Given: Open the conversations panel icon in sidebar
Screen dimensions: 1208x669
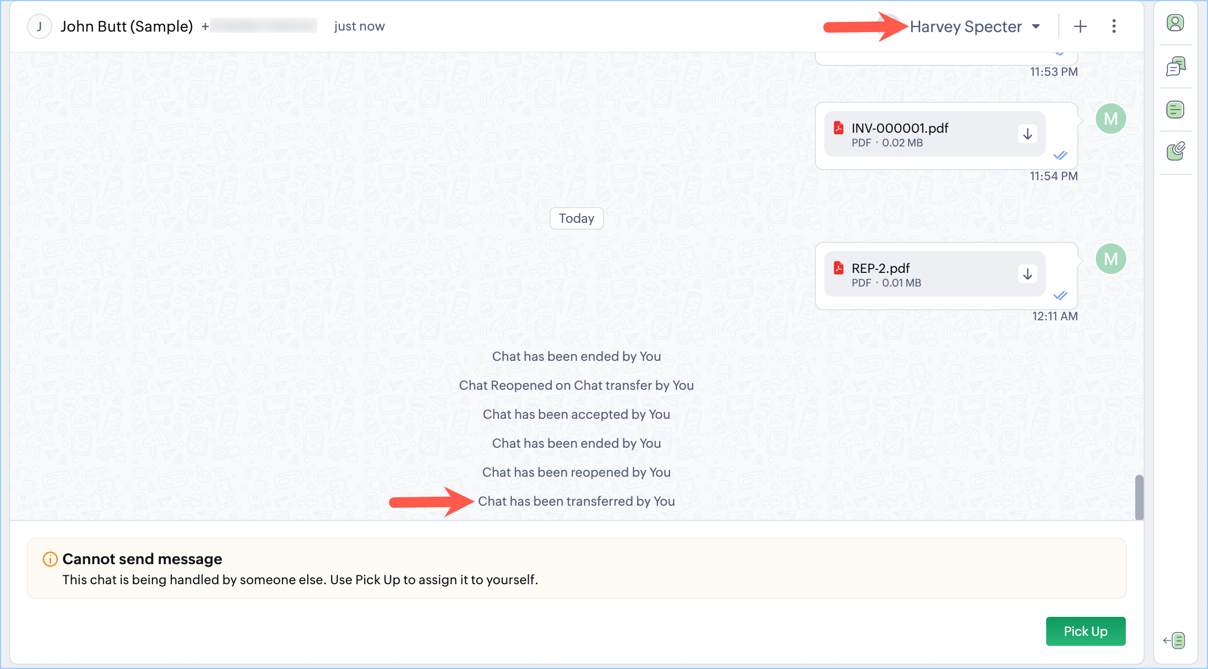Looking at the screenshot, I should 1175,66.
